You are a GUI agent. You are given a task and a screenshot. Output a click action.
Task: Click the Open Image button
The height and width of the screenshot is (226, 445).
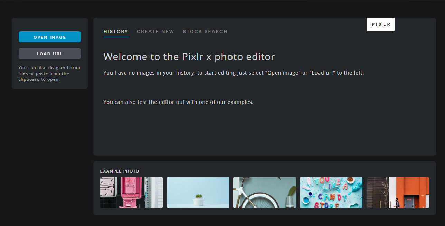tap(50, 37)
